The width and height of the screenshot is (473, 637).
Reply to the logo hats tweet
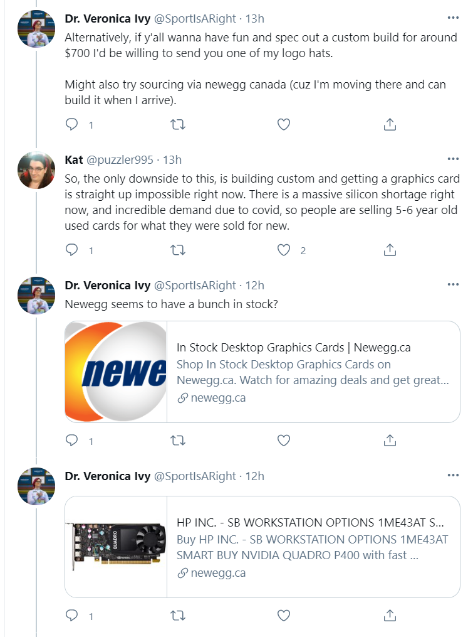point(72,124)
